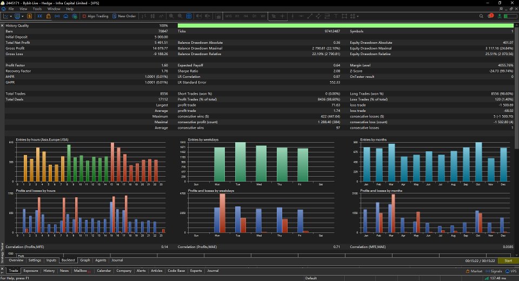Click the tile windows grid icon

click(189, 16)
